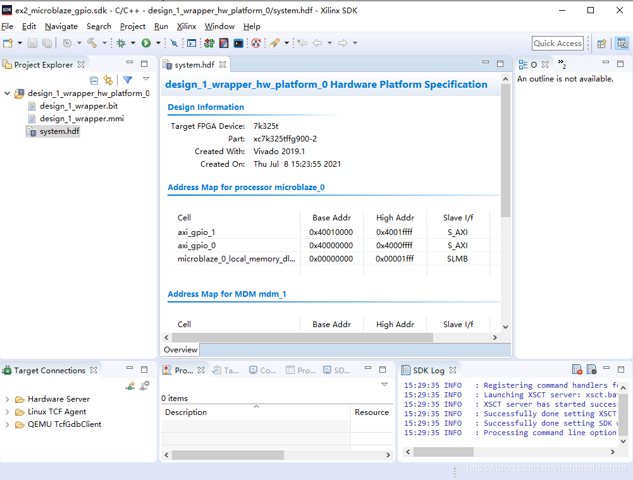
Task: Click the Repositories toolbar icon
Action: [256, 43]
